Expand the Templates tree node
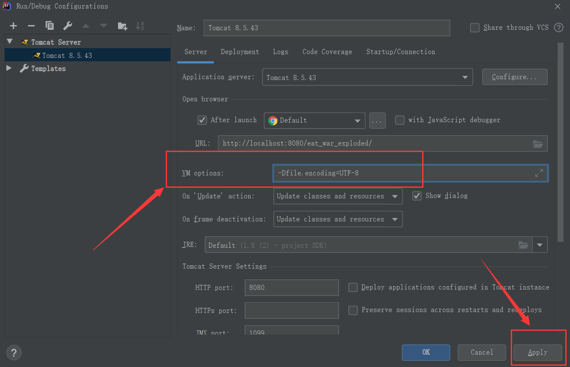The image size is (570, 367). tap(9, 68)
